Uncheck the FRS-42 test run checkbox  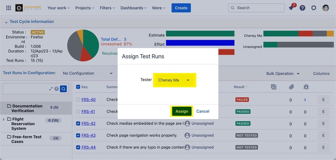[x=78, y=124]
